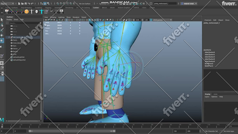Open the Outliner Display menu
The height and width of the screenshot is (134, 238).
coord(9,20)
